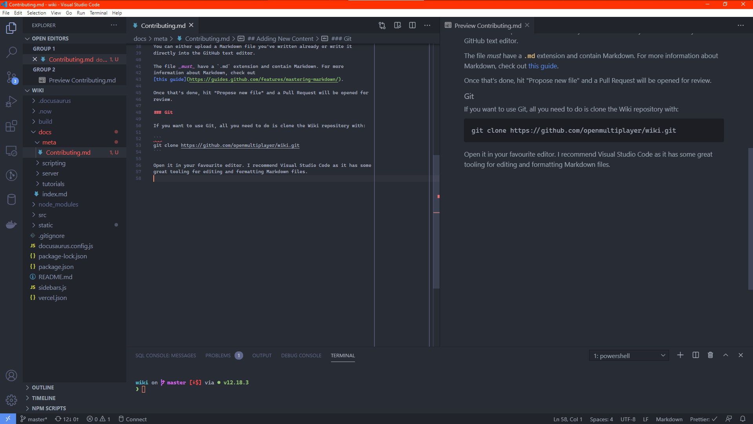
Task: Open the notifications bell
Action: 742,419
